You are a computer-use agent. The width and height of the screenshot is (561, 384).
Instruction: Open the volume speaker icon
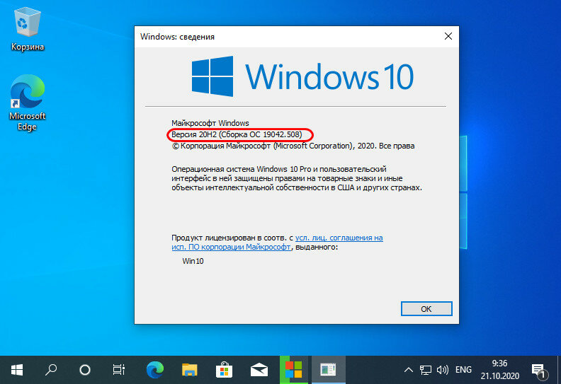point(443,370)
